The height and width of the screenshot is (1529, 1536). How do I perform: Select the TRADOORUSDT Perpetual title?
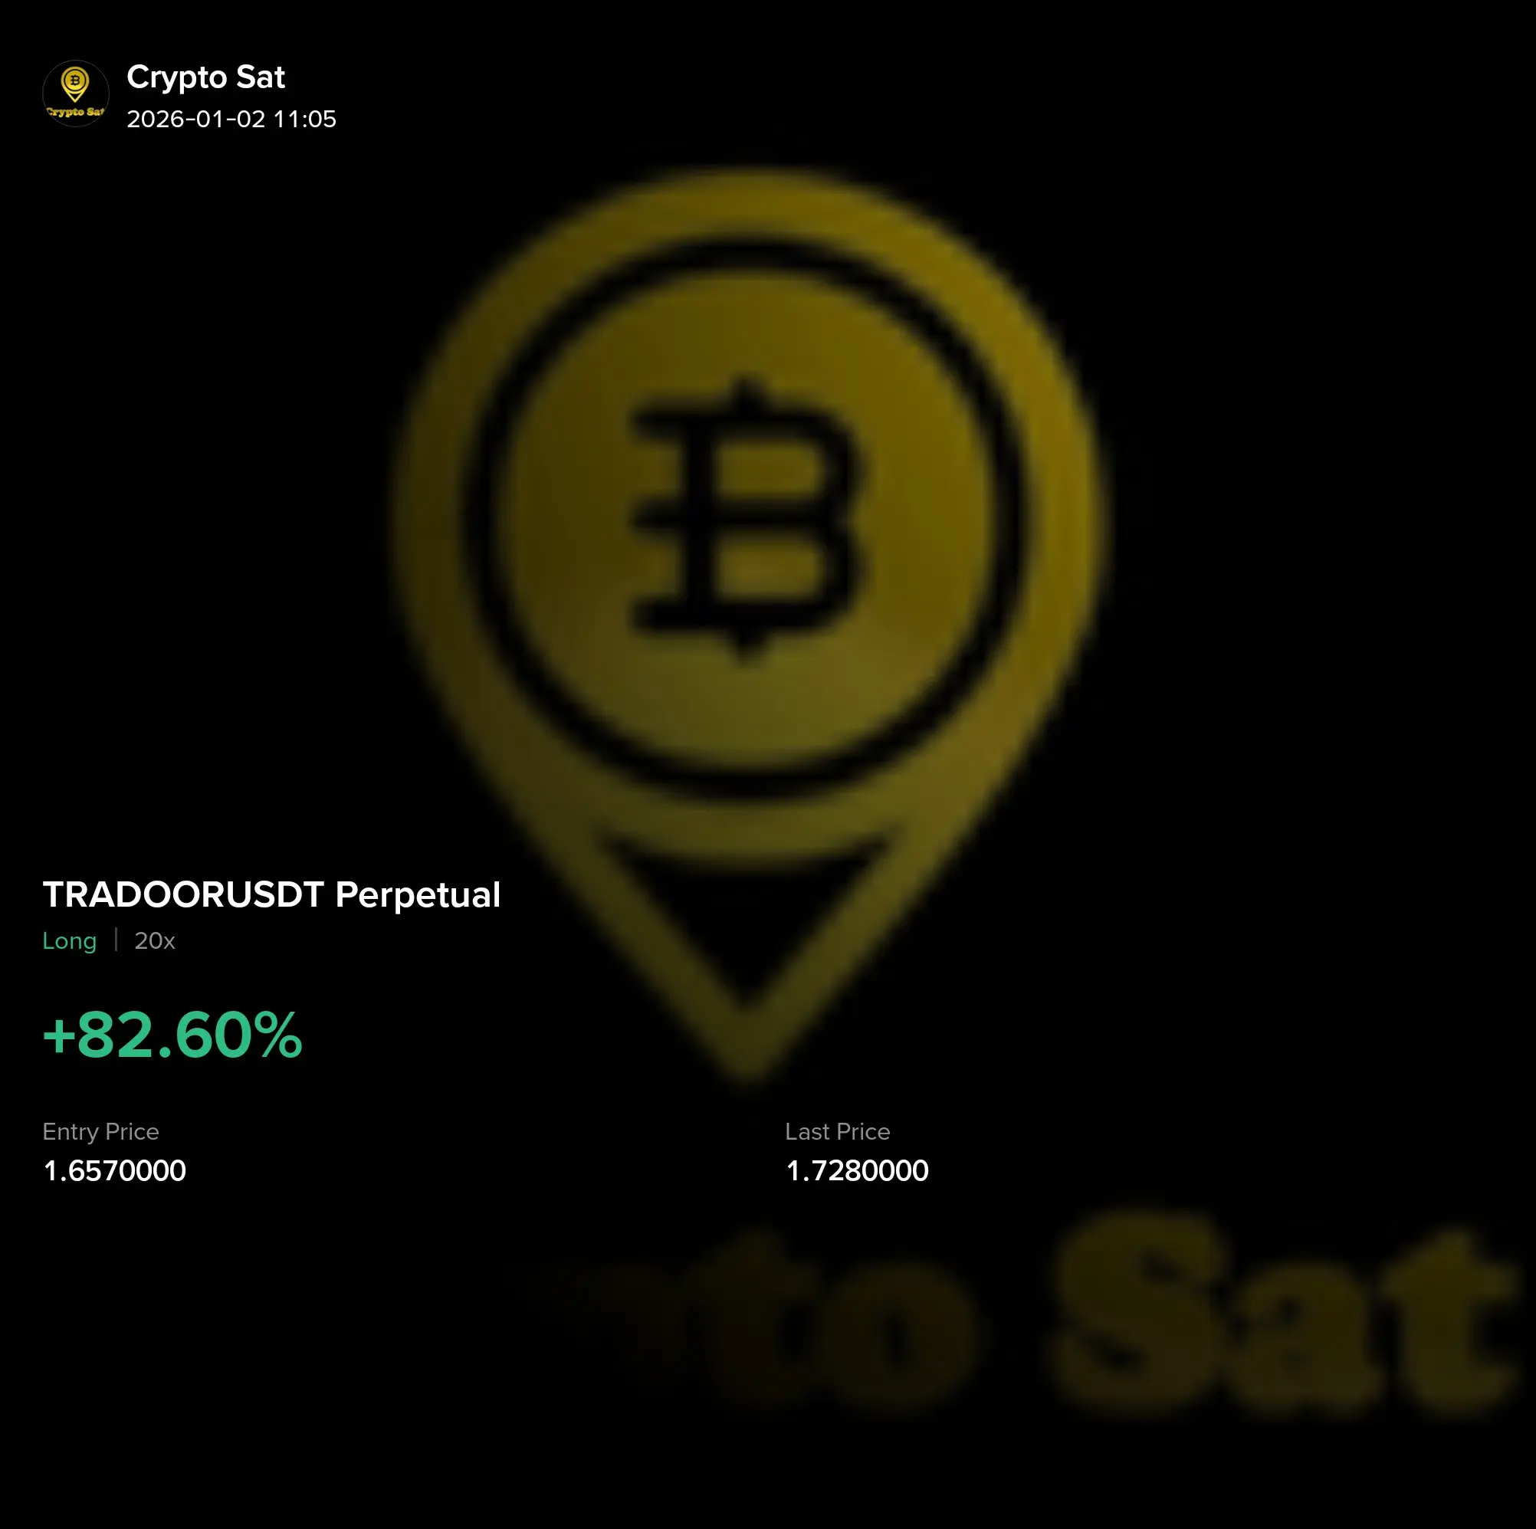[271, 895]
